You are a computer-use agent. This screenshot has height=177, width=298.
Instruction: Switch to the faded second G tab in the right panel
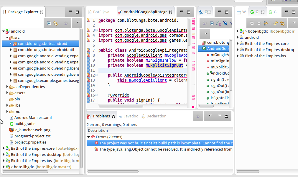click(273, 12)
